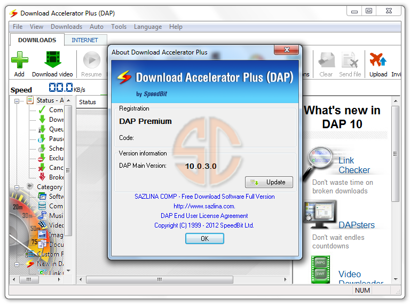Select the Completed status checkmark icon
The image size is (410, 305).
tap(42, 110)
